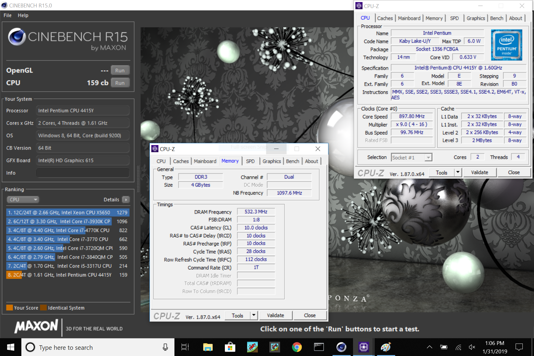Image resolution: width=534 pixels, height=356 pixels.
Task: Run the CPU benchmark test
Action: [x=120, y=83]
